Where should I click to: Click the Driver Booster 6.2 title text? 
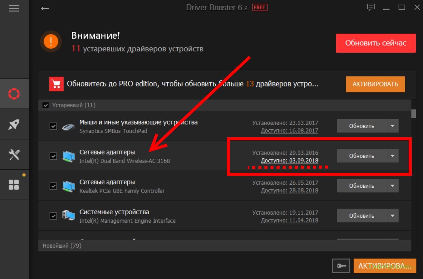pos(217,8)
